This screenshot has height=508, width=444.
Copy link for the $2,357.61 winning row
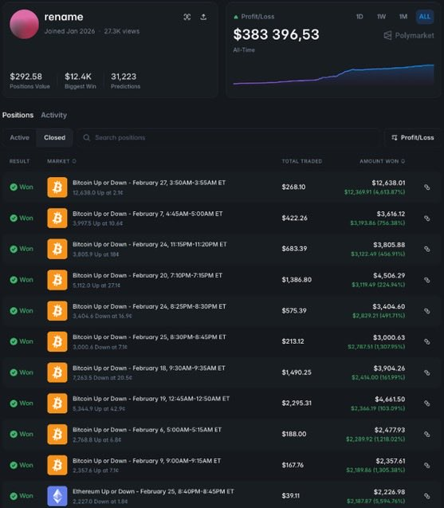pos(427,465)
